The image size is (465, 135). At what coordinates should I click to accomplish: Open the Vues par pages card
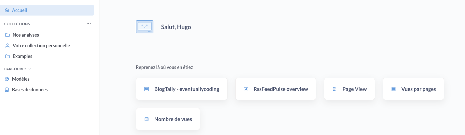[x=419, y=89]
